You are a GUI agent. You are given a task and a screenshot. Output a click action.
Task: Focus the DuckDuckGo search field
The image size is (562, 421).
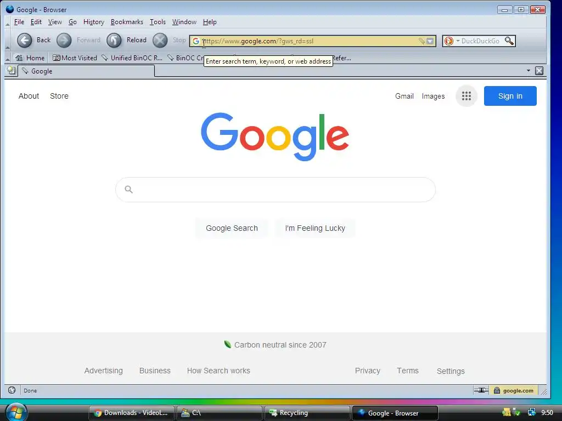(x=481, y=41)
